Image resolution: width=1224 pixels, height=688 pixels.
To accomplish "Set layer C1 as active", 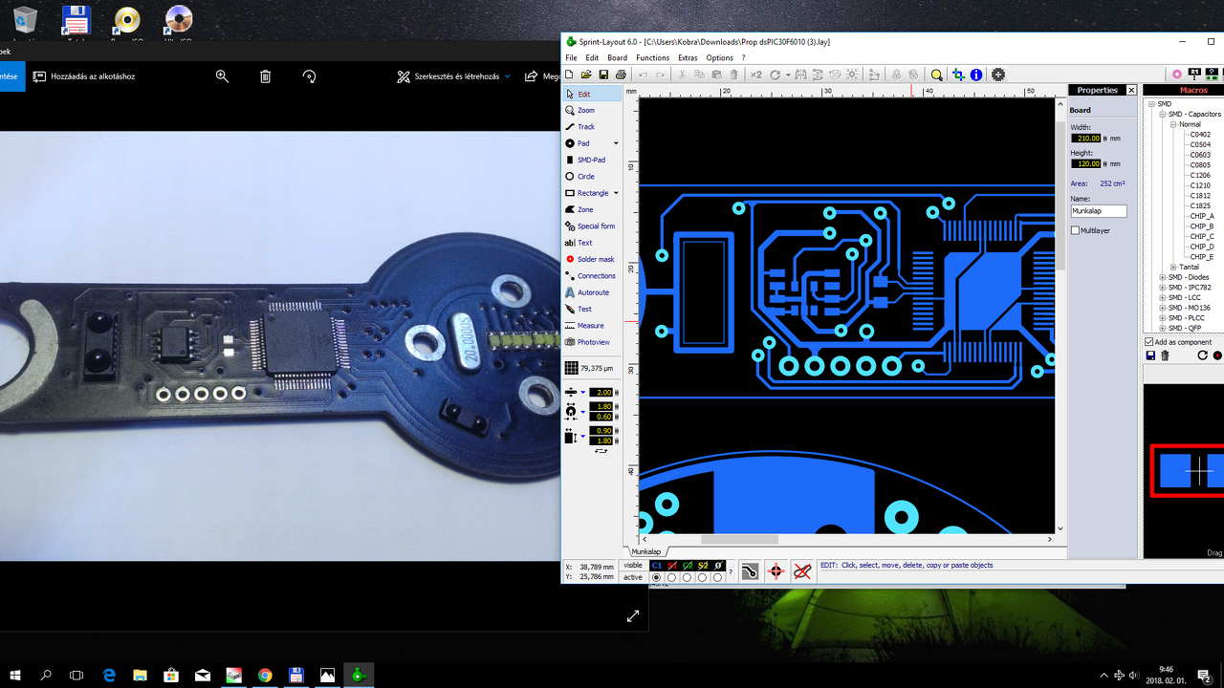I will point(656,578).
